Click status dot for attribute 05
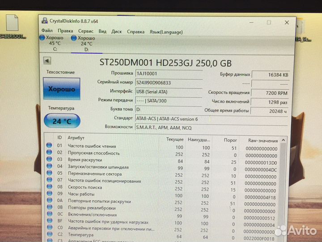 click(49, 173)
